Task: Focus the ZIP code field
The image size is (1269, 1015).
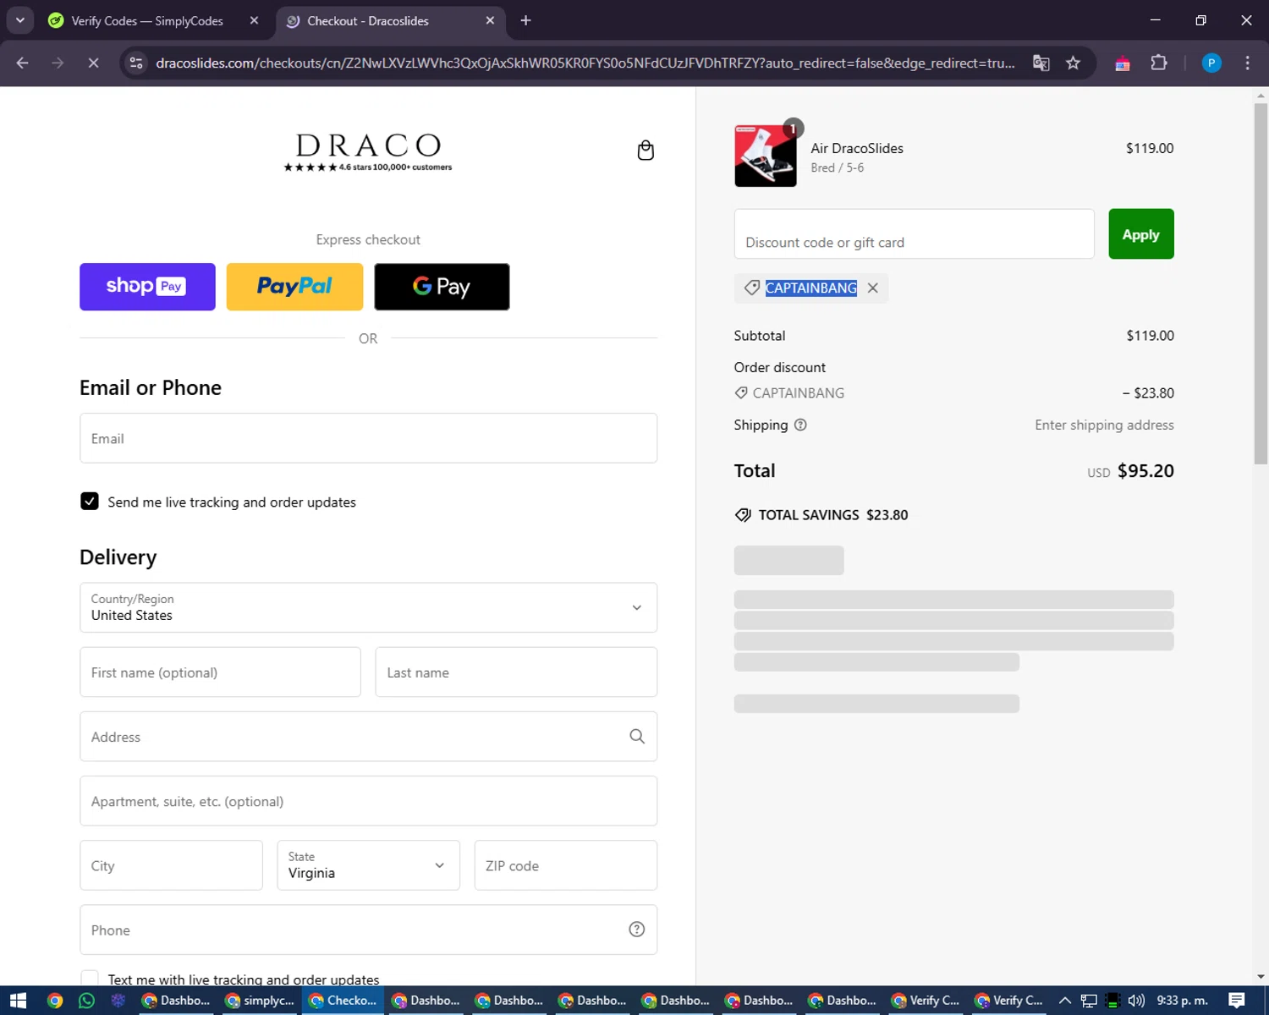Action: click(x=565, y=865)
